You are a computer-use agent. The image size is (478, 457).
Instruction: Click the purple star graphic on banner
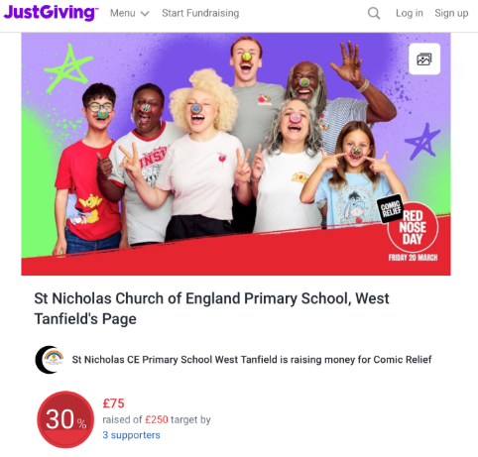click(422, 142)
